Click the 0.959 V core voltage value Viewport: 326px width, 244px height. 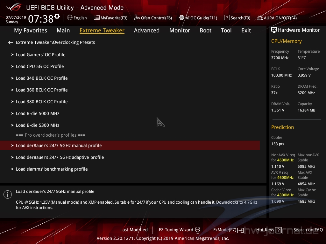(304, 75)
